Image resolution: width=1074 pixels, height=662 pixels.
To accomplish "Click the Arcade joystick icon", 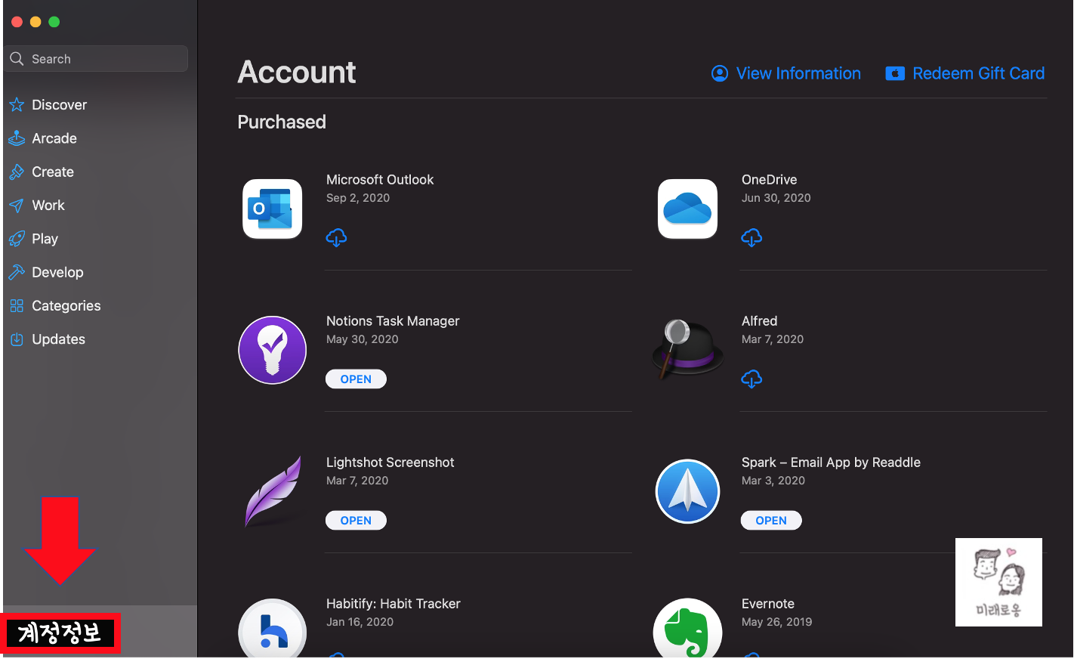I will [17, 138].
